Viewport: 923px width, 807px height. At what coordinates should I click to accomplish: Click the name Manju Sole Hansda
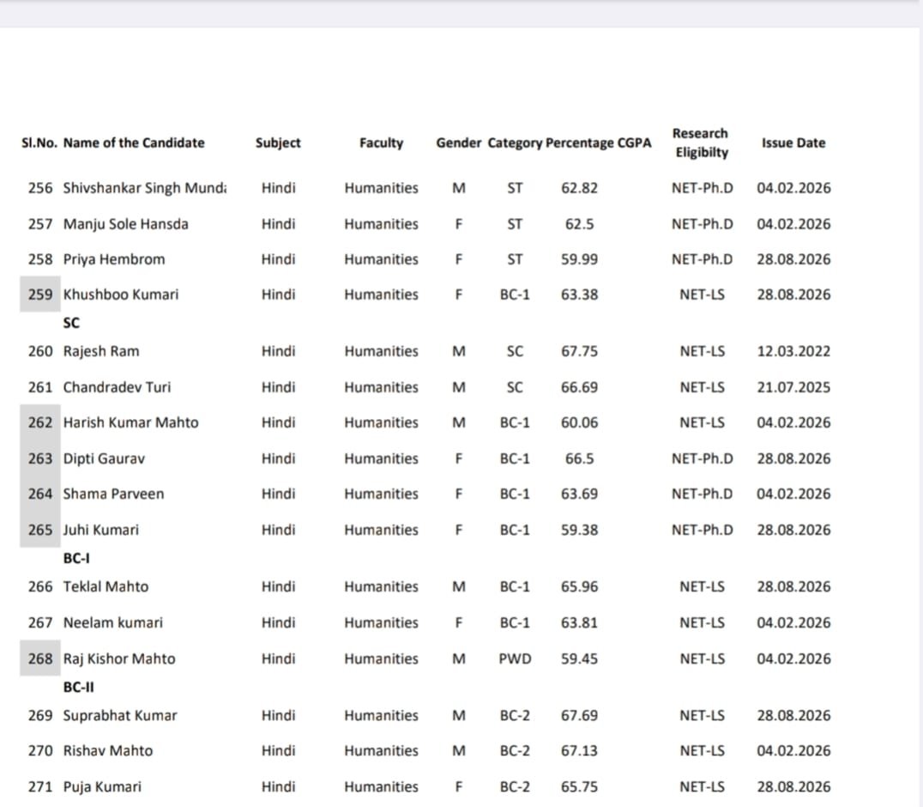pyautogui.click(x=126, y=224)
